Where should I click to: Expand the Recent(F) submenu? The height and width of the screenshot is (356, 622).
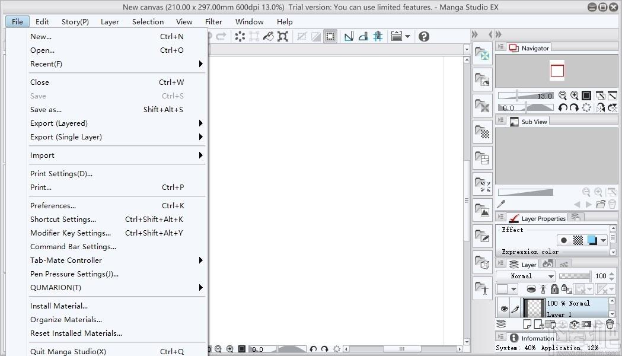pyautogui.click(x=117, y=64)
